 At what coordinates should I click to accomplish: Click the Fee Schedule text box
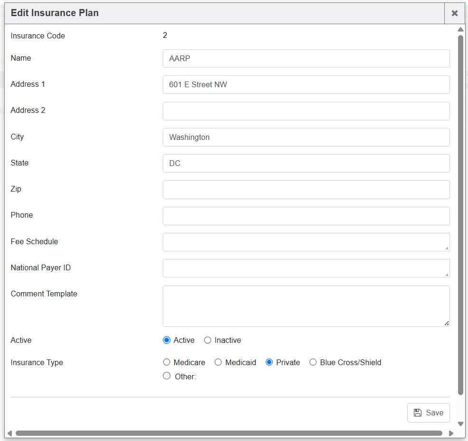[x=306, y=242]
